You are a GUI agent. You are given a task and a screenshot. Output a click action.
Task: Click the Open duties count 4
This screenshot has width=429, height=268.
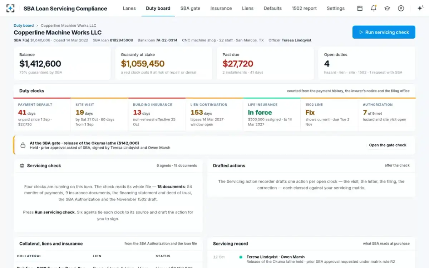pyautogui.click(x=327, y=64)
